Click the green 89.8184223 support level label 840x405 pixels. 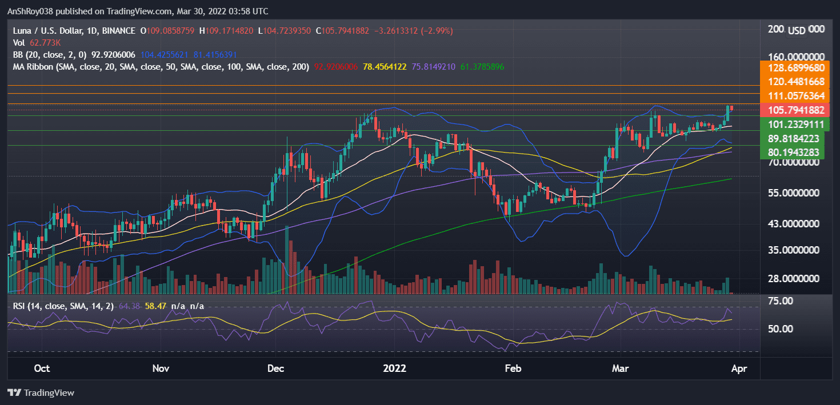point(793,137)
